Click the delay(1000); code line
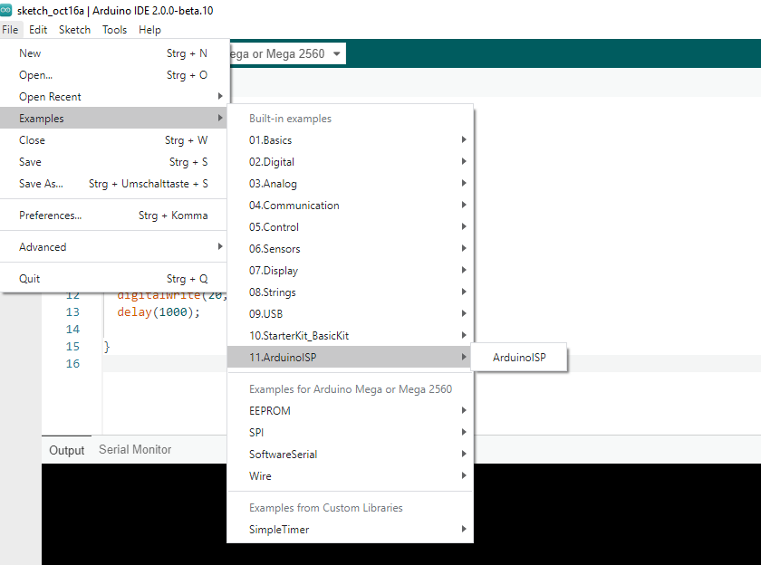761x565 pixels. [x=159, y=312]
